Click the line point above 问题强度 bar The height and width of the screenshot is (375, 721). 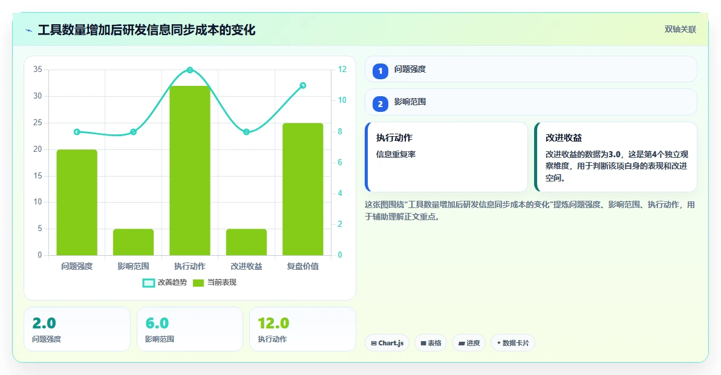[77, 132]
